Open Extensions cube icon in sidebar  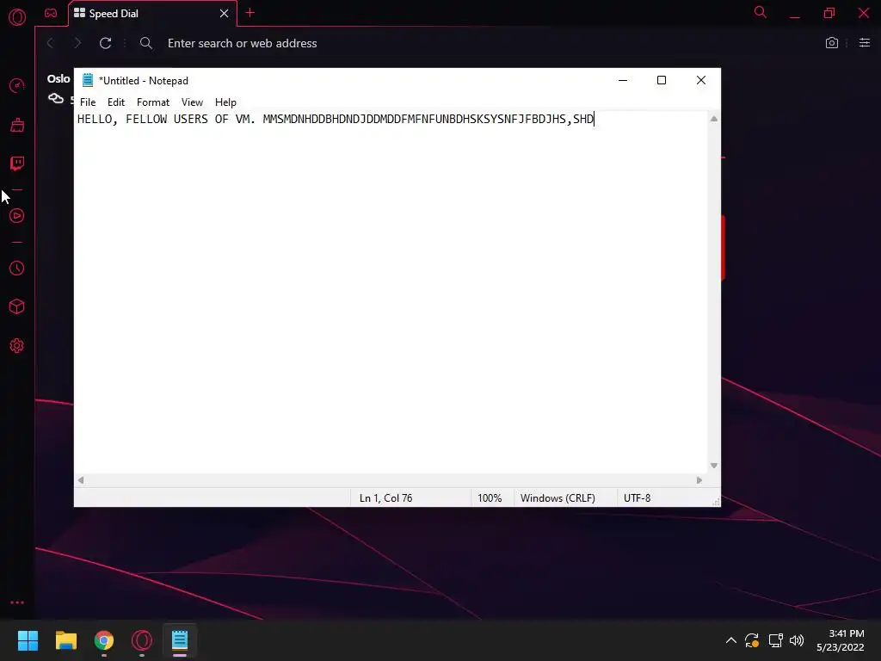(x=17, y=306)
